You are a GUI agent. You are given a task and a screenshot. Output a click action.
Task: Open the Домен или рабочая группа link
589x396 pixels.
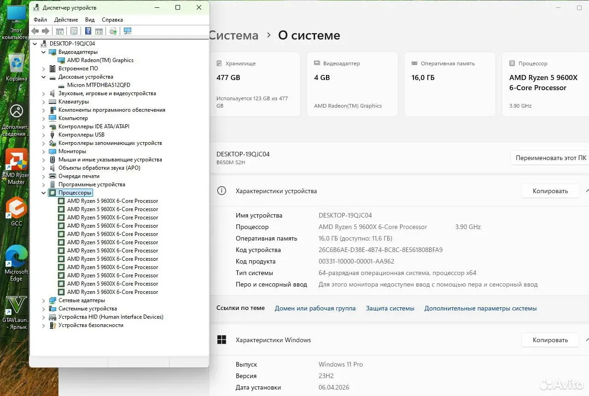click(315, 308)
